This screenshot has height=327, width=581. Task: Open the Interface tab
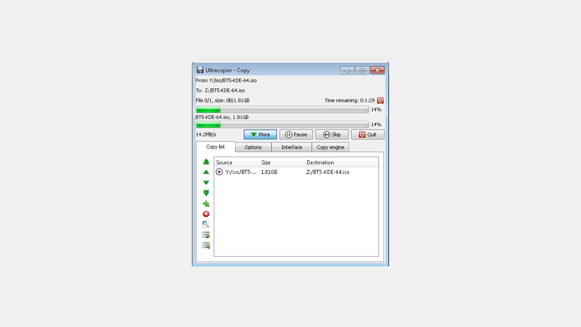(x=291, y=147)
